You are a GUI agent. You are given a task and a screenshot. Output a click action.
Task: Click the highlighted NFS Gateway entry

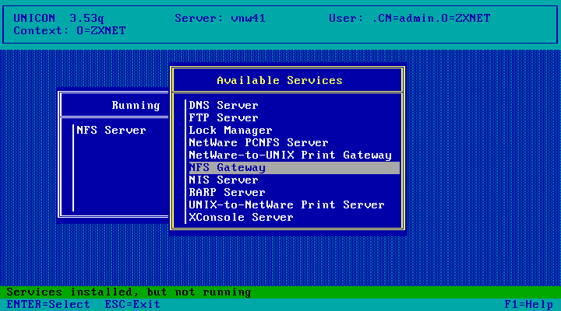pos(294,168)
